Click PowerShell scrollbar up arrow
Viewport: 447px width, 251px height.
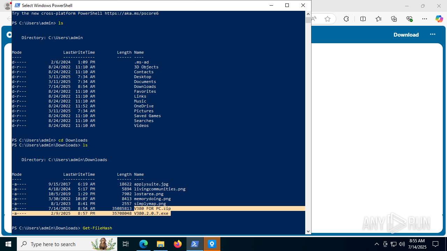point(308,14)
